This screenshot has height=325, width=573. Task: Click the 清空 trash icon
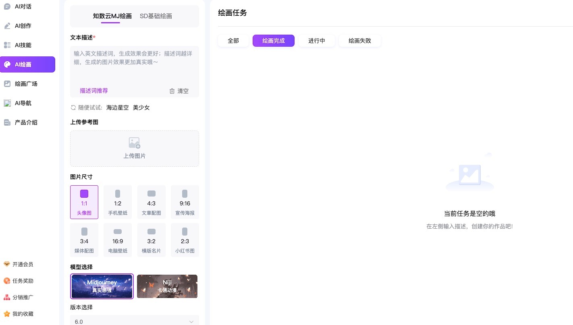coord(172,91)
